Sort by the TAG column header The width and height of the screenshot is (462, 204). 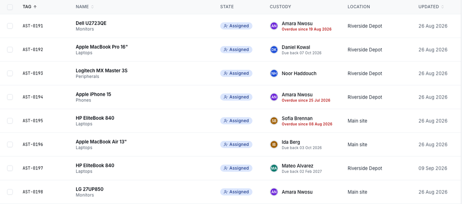point(29,7)
